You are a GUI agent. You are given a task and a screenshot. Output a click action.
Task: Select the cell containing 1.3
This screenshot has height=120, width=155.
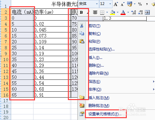(125, 18)
